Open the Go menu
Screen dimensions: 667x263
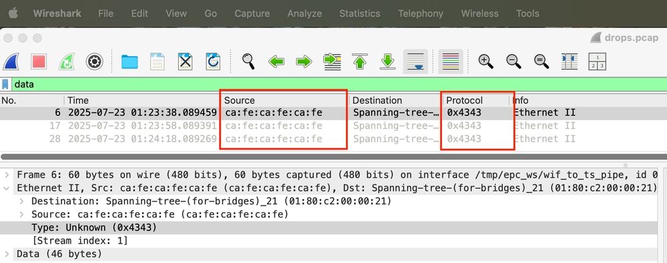click(210, 13)
